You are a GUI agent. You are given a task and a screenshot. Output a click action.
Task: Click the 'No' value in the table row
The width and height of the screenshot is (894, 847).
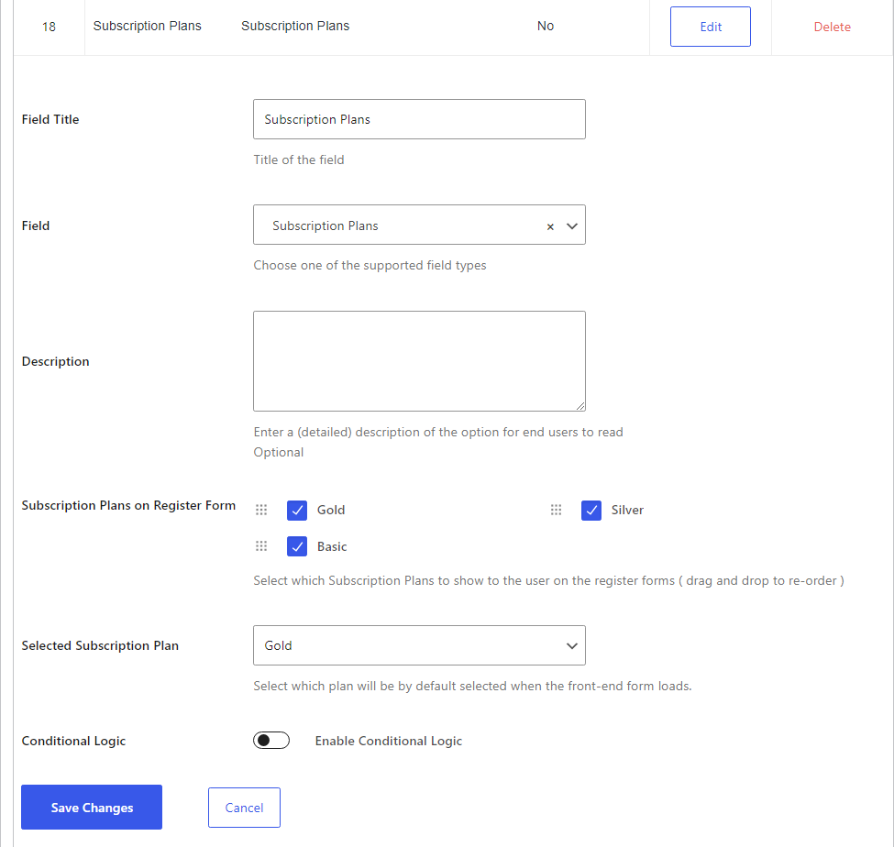[545, 26]
